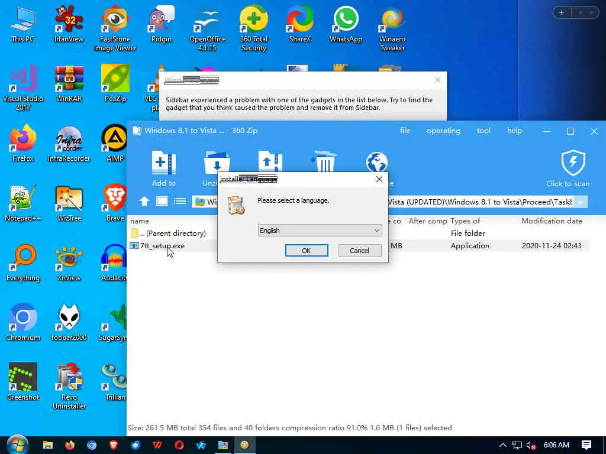Viewport: 606px width, 454px height.
Task: Sort by Modification date column header
Action: [x=552, y=221]
